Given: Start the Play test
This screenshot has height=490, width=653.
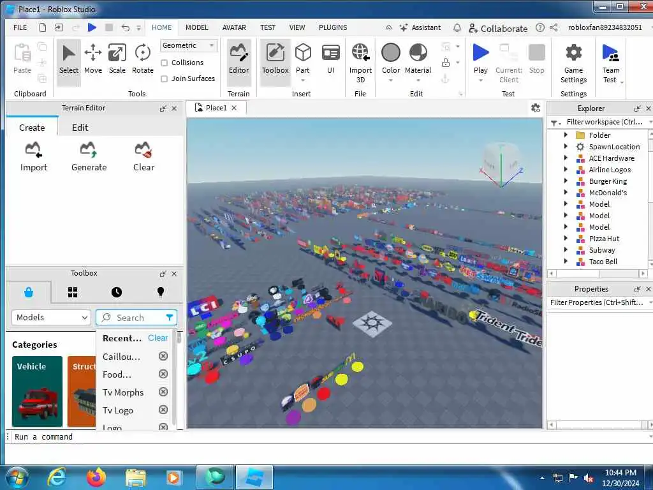Looking at the screenshot, I should (x=481, y=59).
